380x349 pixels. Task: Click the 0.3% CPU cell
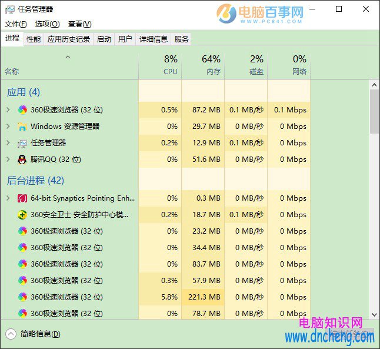(x=160, y=281)
